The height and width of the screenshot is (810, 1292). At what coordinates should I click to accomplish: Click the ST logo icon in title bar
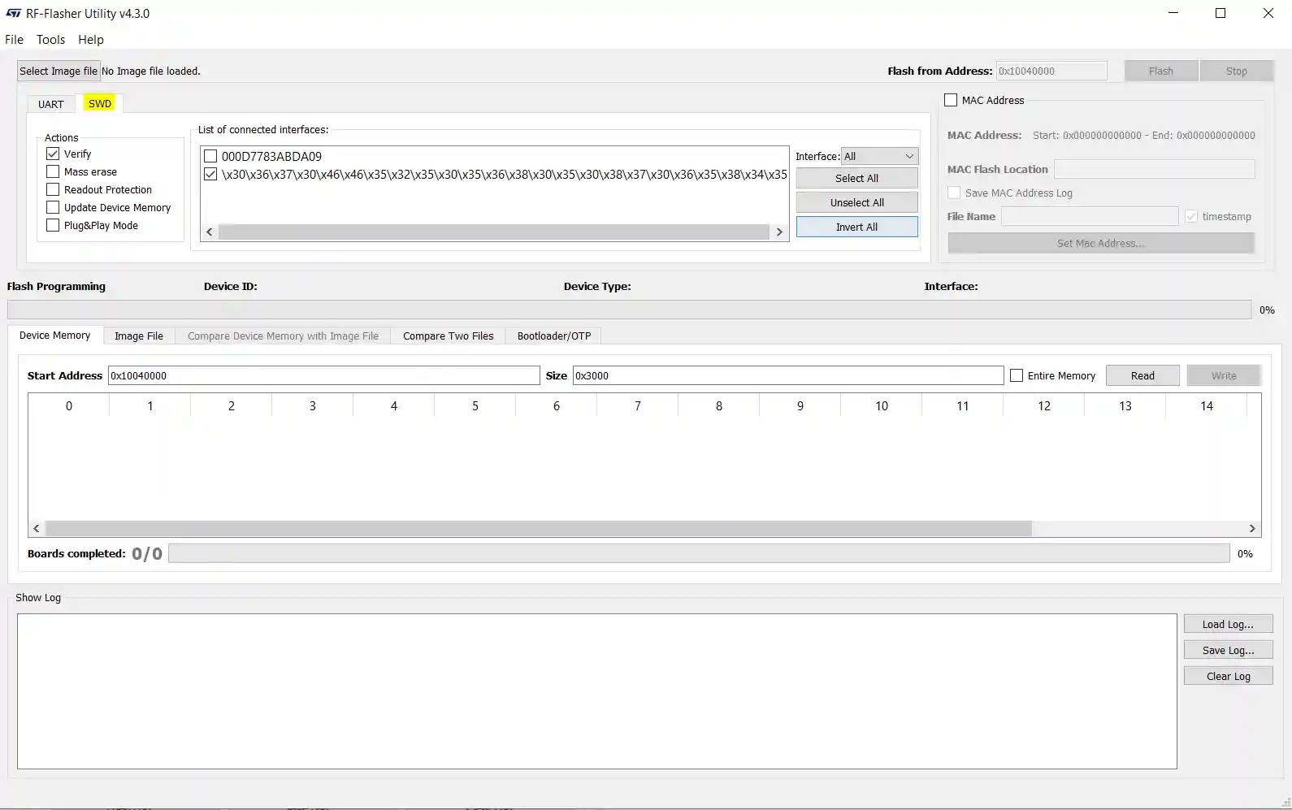tap(14, 14)
